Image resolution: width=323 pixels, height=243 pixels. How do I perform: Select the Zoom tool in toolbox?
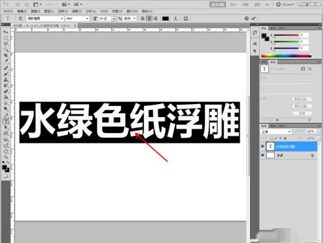6,157
